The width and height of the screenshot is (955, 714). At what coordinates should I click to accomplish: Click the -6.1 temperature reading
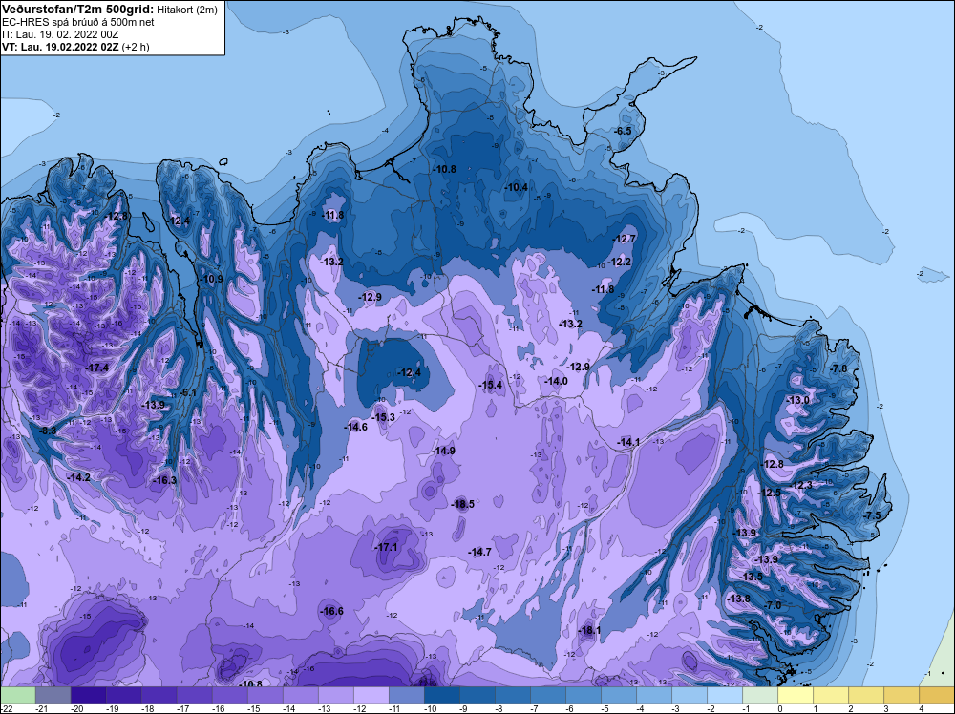pos(189,392)
